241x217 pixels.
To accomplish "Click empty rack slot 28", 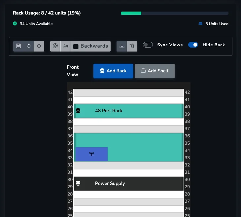I will [x=128, y=195].
